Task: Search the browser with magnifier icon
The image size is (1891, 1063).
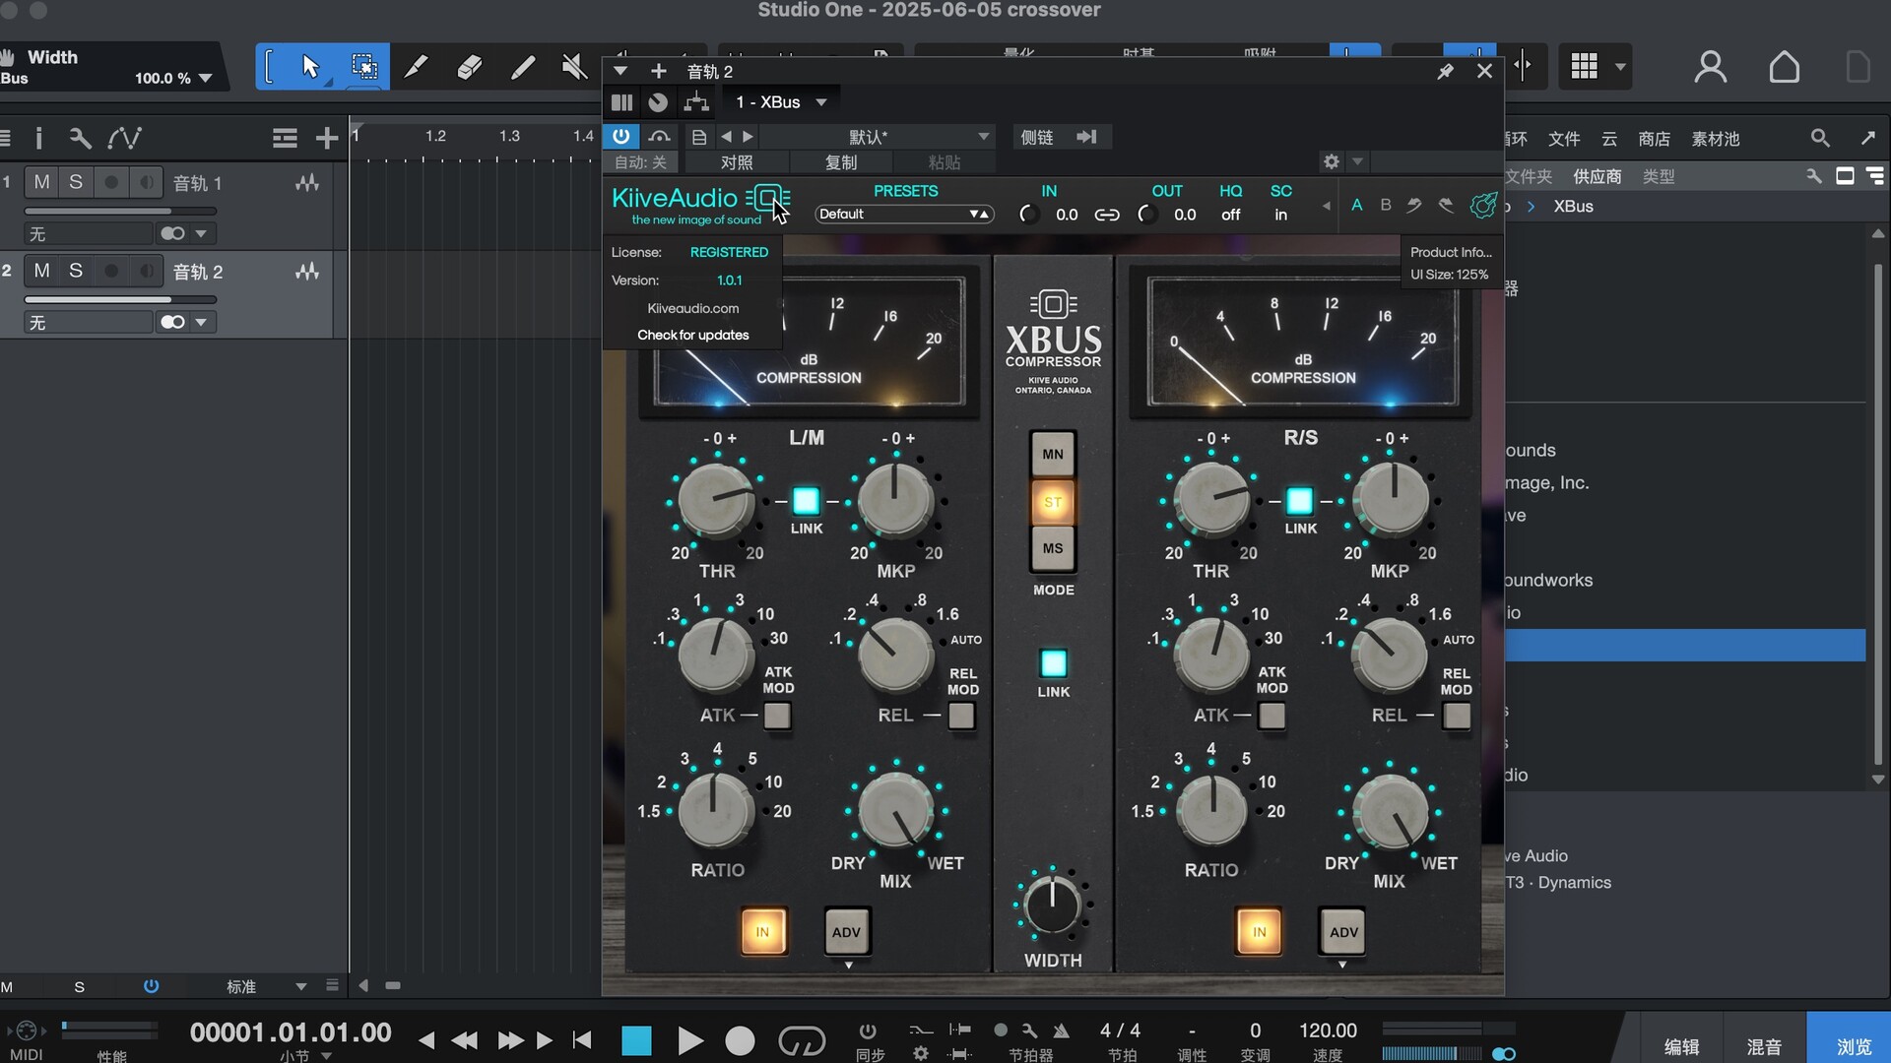Action: coord(1820,138)
